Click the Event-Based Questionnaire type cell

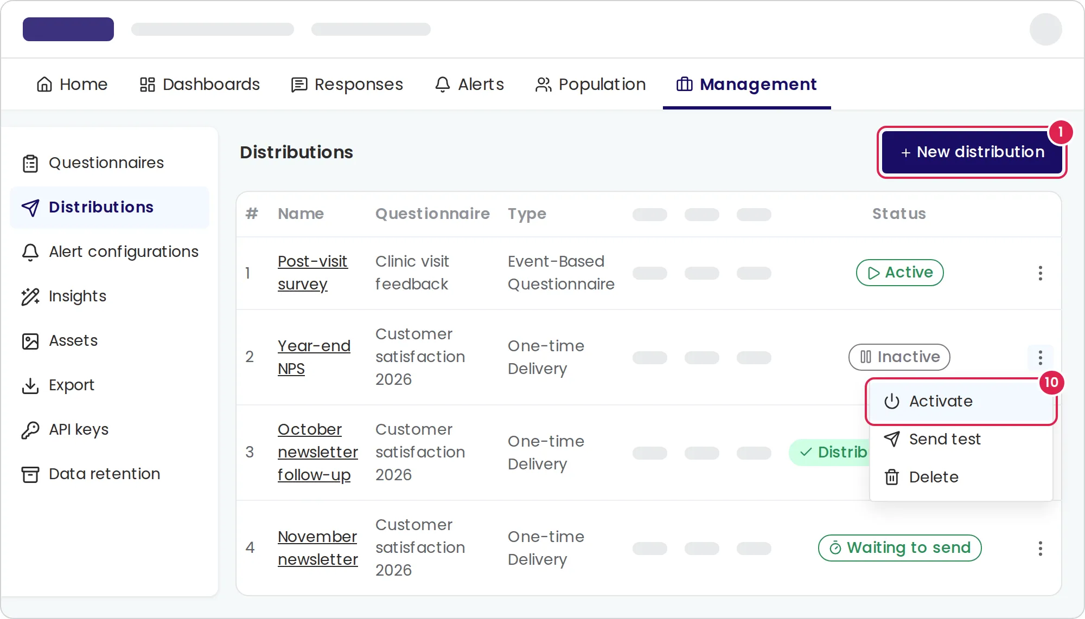[x=561, y=273]
